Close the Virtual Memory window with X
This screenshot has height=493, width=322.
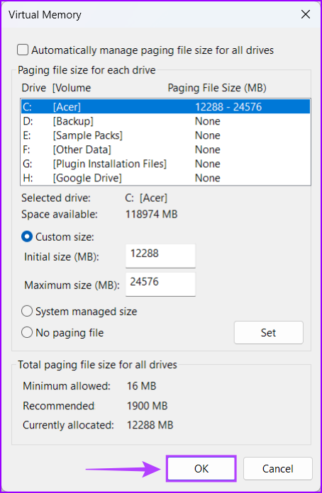pyautogui.click(x=306, y=14)
